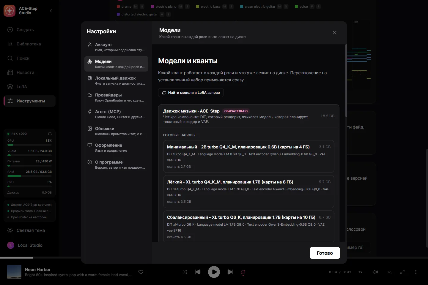The height and width of the screenshot is (285, 428).
Task: Skip to the next track
Action: coord(230,272)
